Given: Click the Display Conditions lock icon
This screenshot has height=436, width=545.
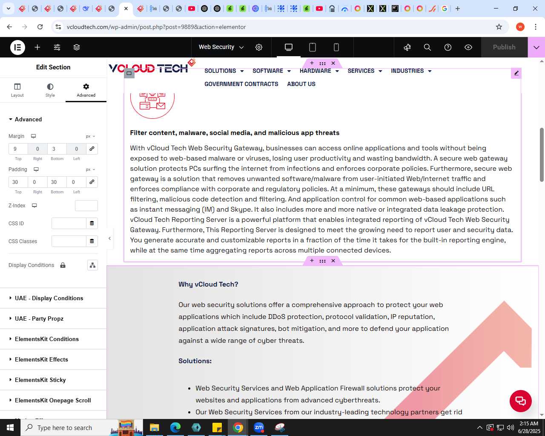Looking at the screenshot, I should coord(63,265).
